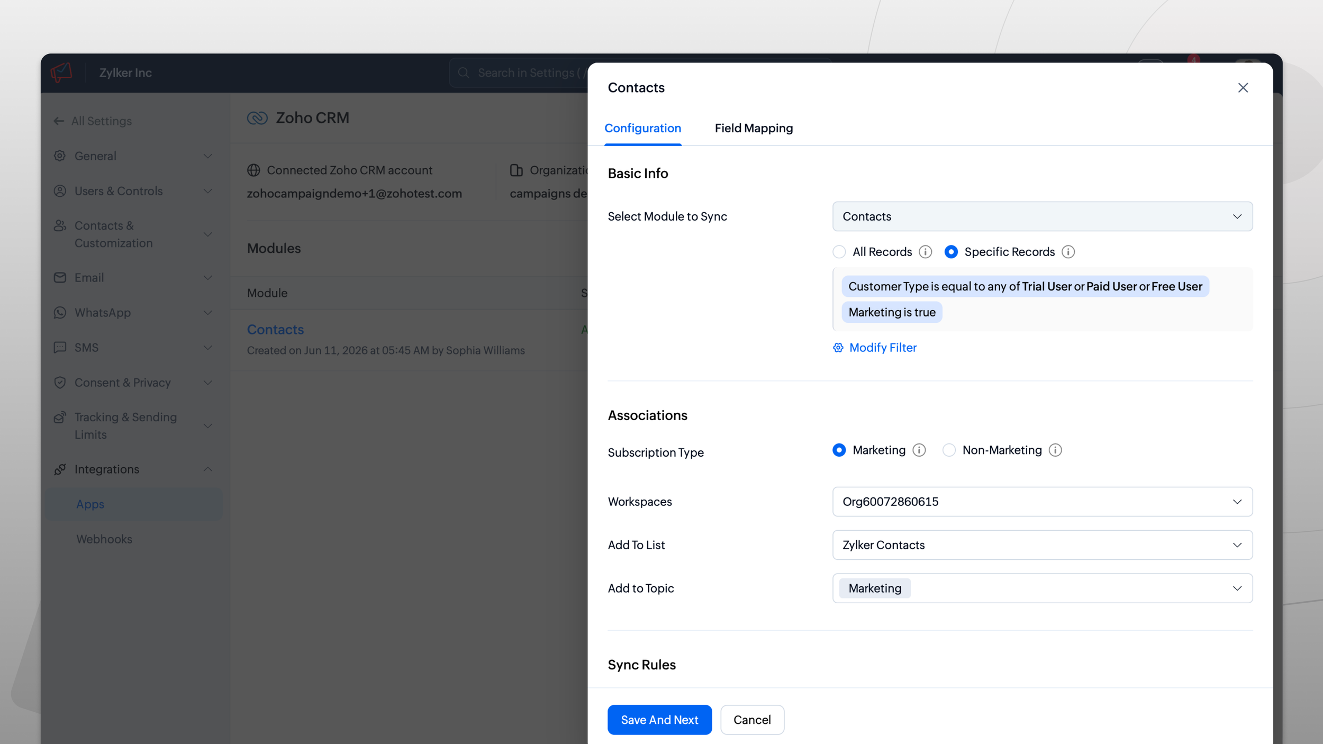This screenshot has width=1323, height=744.
Task: Click the WhatsApp icon in sidebar
Action: click(x=60, y=313)
